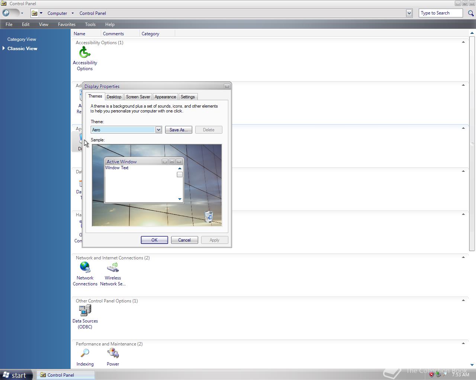
Task: Click the sample Active Window preview
Action: click(x=144, y=180)
